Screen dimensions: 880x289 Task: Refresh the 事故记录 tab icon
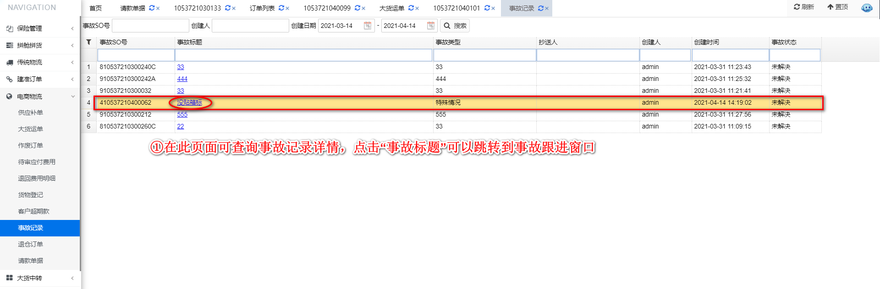(540, 8)
